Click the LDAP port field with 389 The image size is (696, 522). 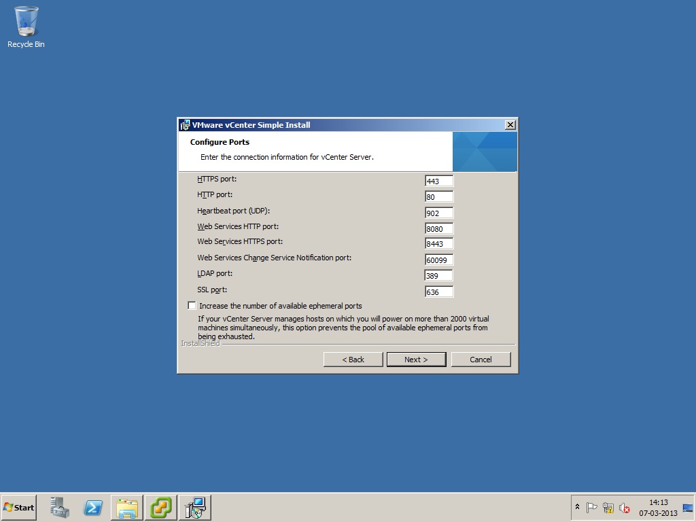pyautogui.click(x=438, y=276)
